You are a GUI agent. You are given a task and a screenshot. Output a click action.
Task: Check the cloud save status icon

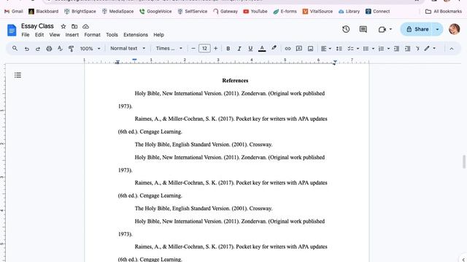(x=86, y=26)
